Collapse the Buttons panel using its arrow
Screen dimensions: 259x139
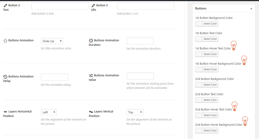pos(251,9)
